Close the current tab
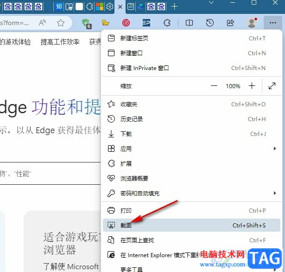The image size is (285, 272). [x=120, y=7]
